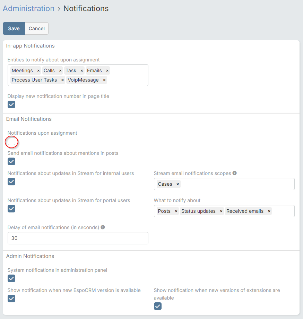This screenshot has width=303, height=319.
Task: Click info icon beside Stream email notifications scopes
Action: pyautogui.click(x=235, y=173)
